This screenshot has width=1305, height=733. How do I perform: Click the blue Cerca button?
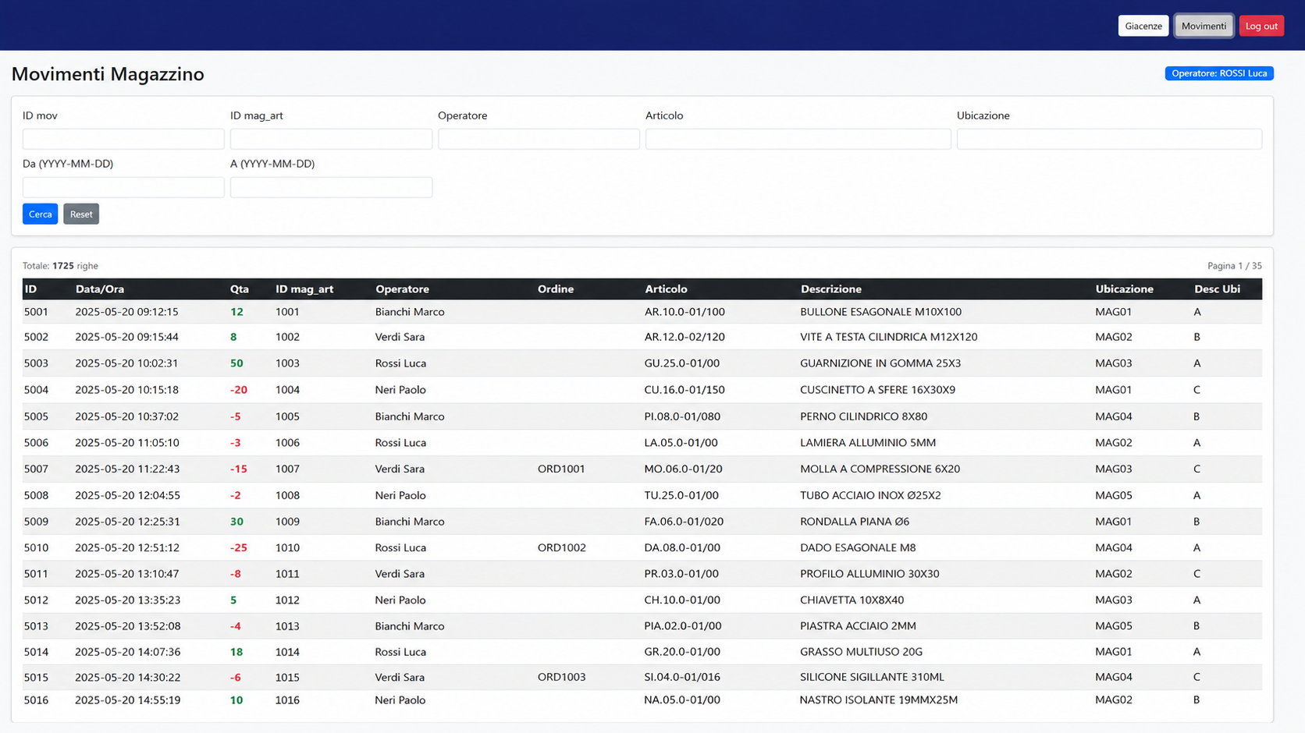coord(40,214)
